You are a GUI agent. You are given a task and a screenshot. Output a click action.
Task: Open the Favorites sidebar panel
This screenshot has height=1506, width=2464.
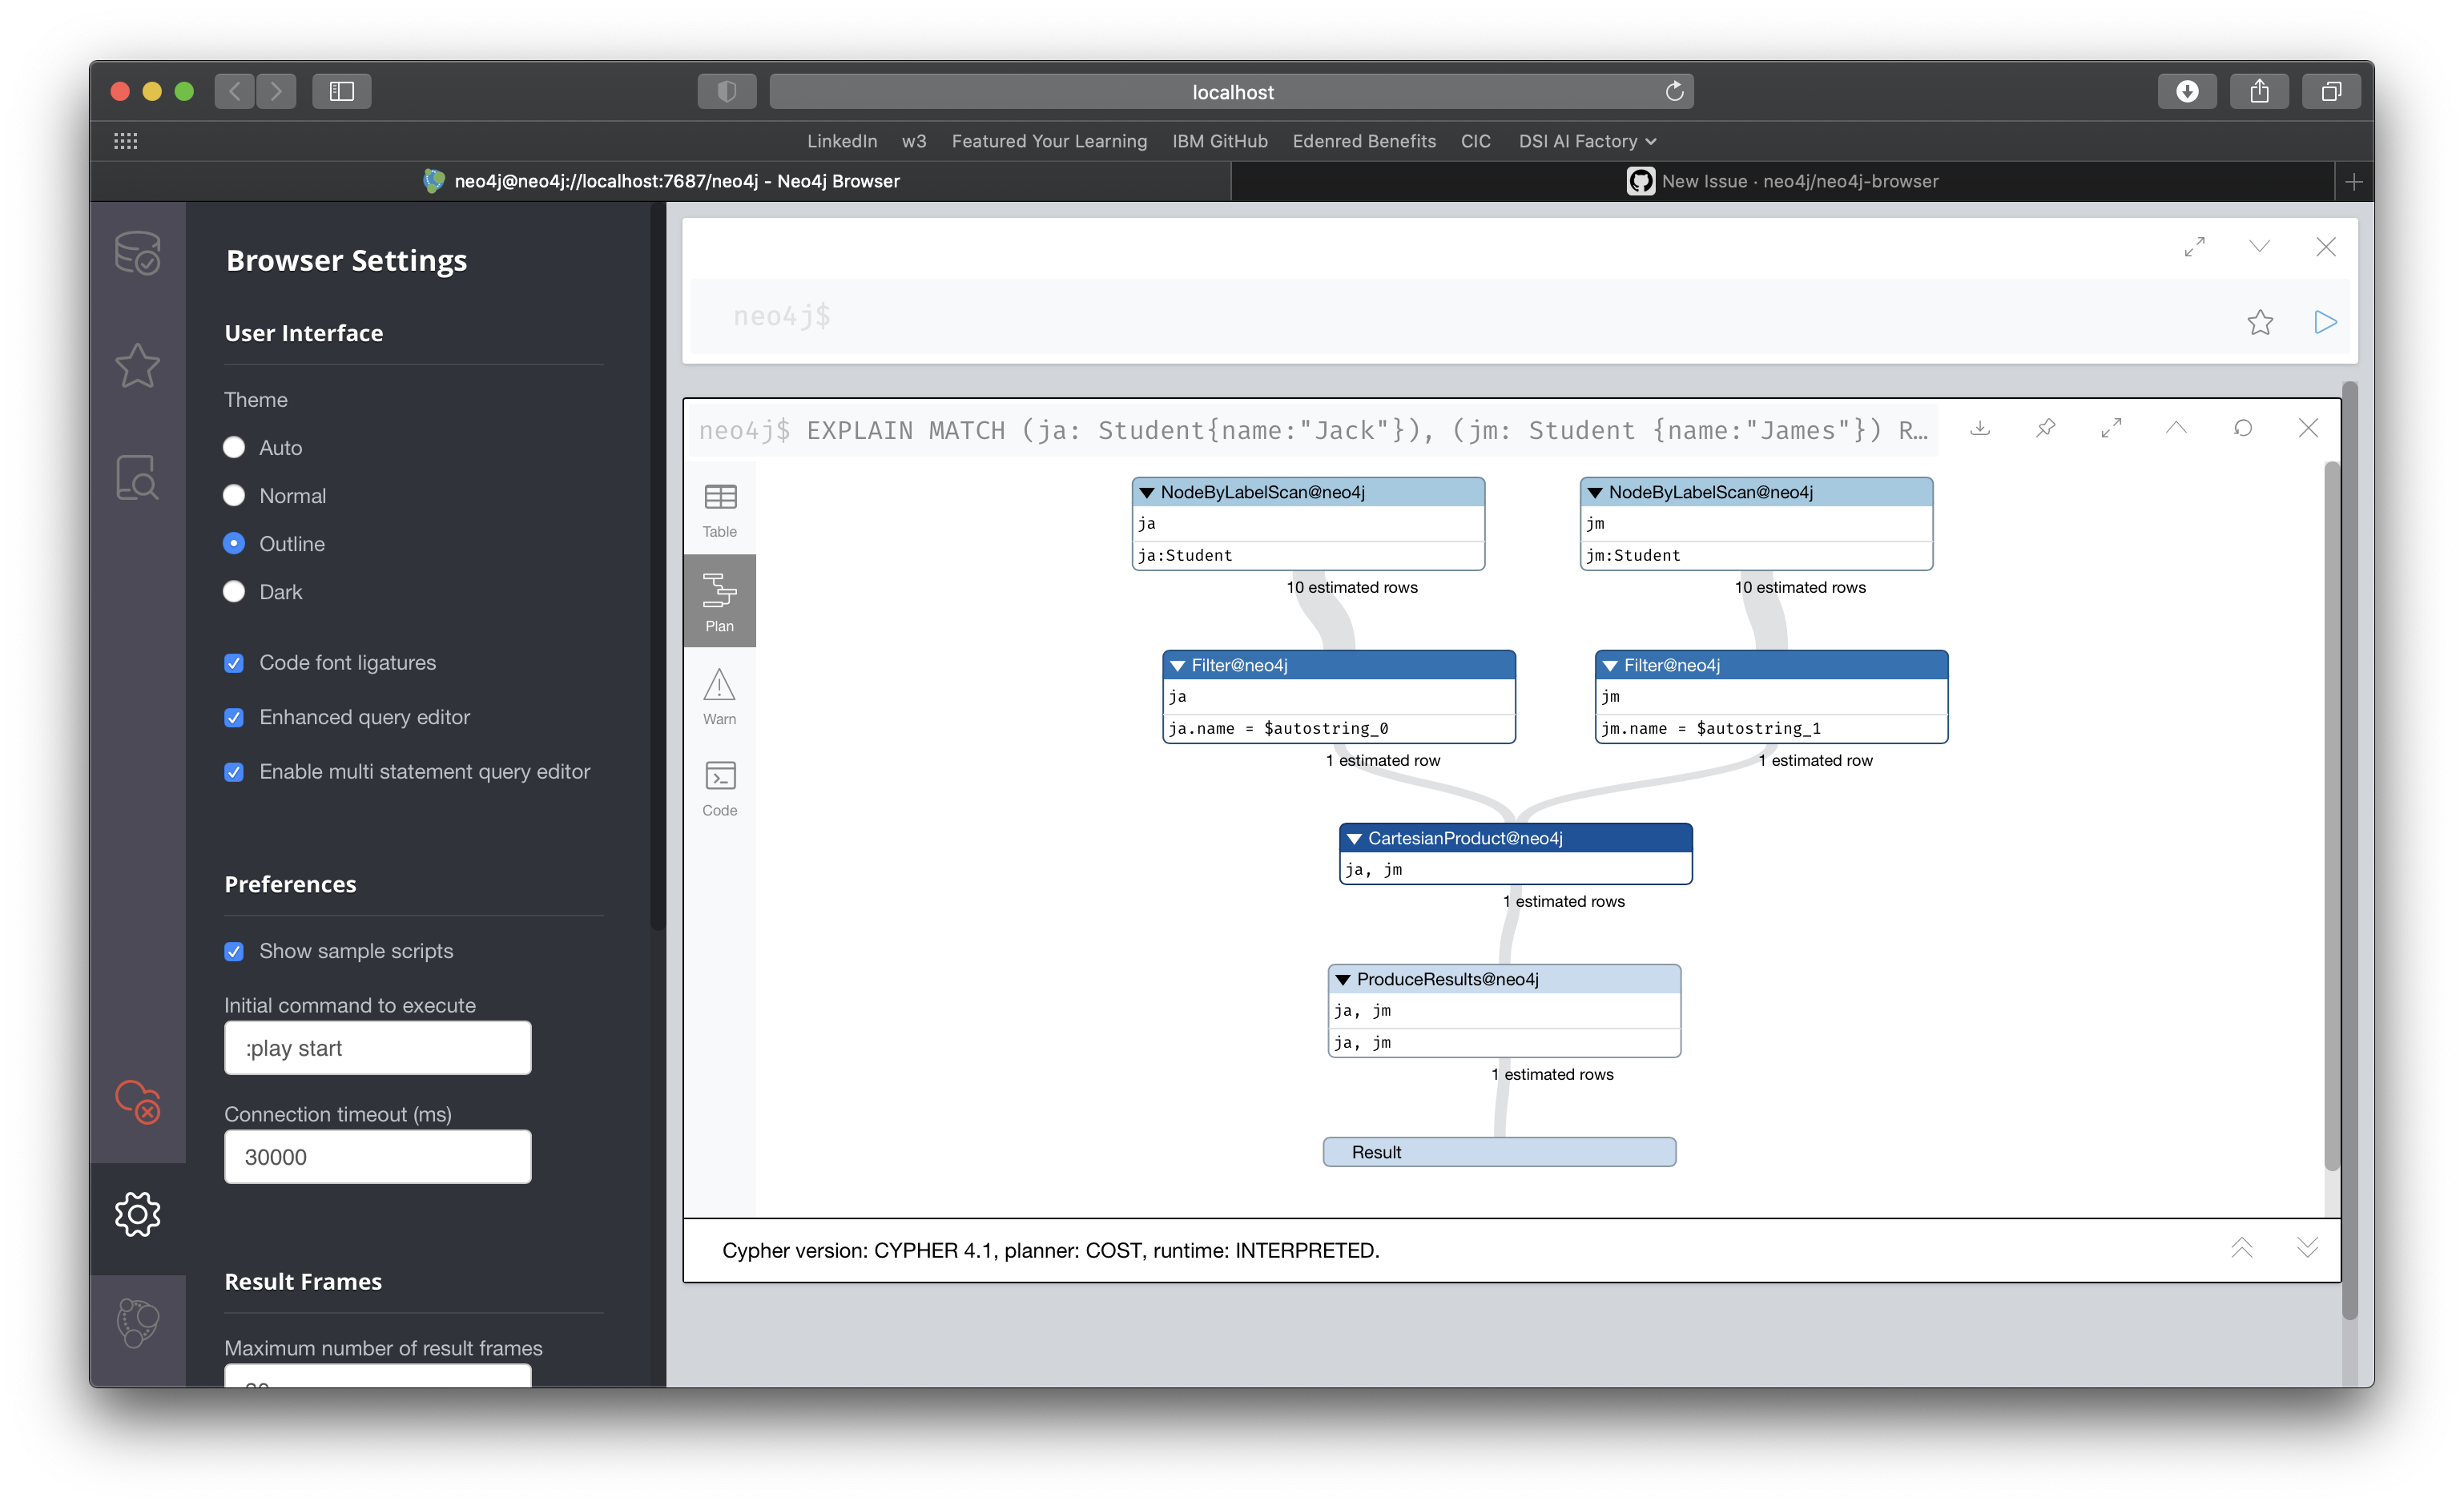(138, 365)
